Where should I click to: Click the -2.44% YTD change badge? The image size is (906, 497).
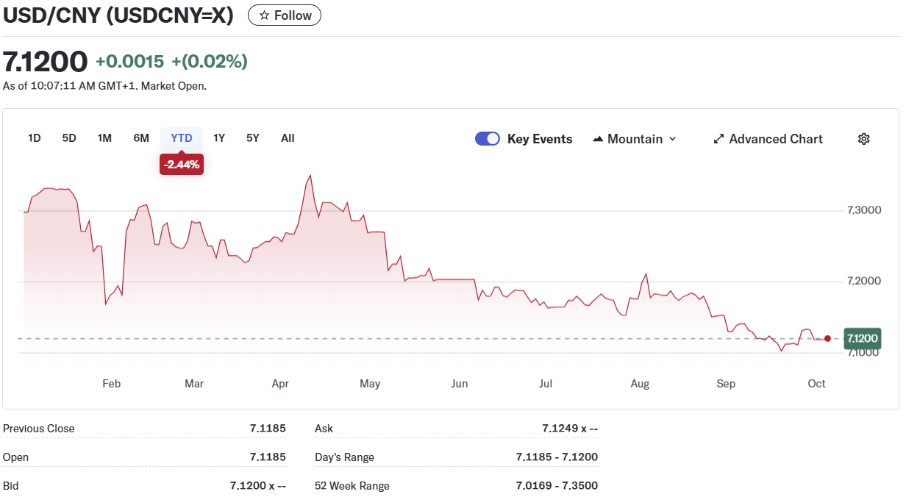(x=182, y=165)
